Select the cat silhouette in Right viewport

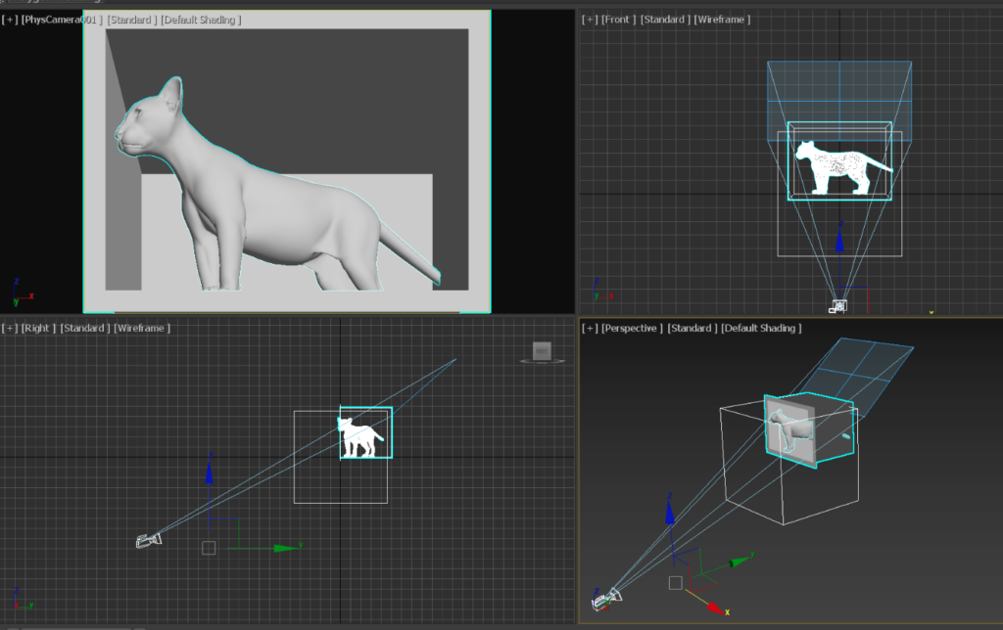tap(359, 436)
